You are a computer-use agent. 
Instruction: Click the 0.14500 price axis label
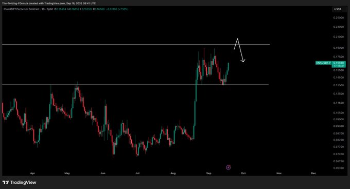pos(338,78)
